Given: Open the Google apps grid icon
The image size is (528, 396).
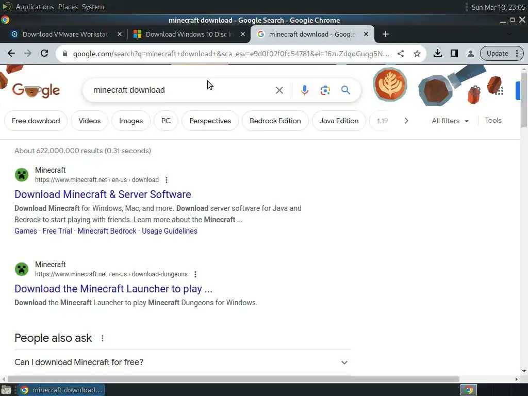Looking at the screenshot, I should (500, 90).
